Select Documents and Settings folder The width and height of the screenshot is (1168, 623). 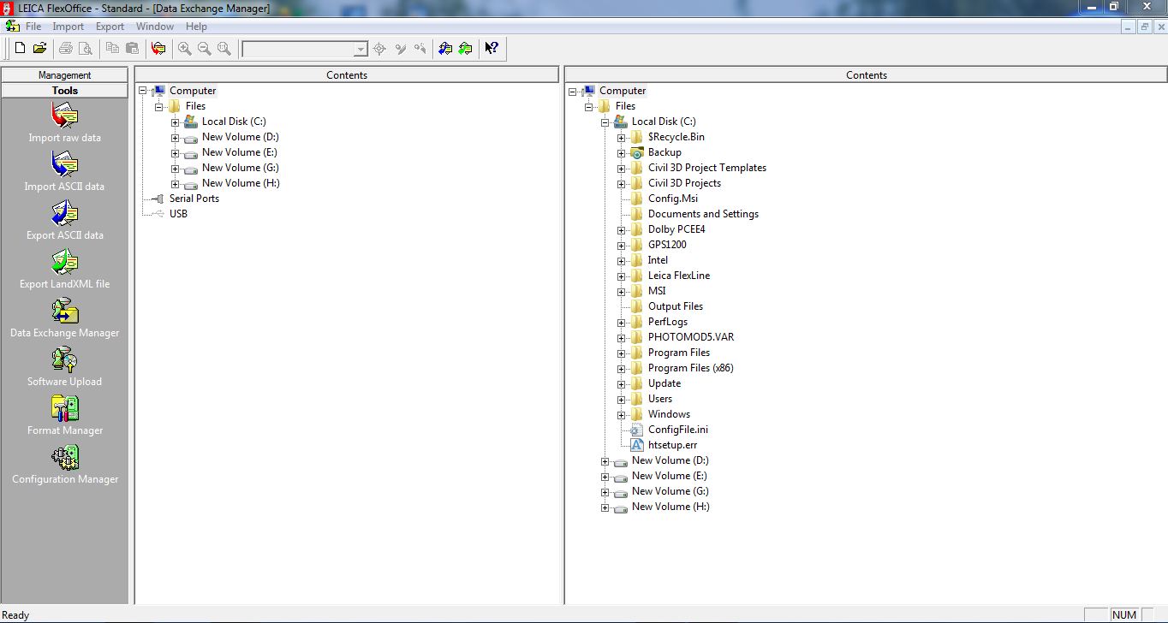coord(703,214)
